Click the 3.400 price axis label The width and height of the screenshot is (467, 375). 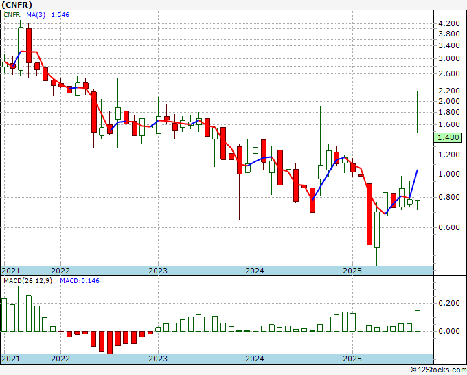(449, 46)
